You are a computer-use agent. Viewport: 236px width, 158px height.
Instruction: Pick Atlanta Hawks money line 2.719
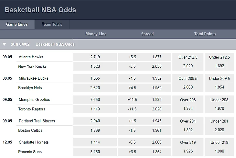(x=95, y=57)
